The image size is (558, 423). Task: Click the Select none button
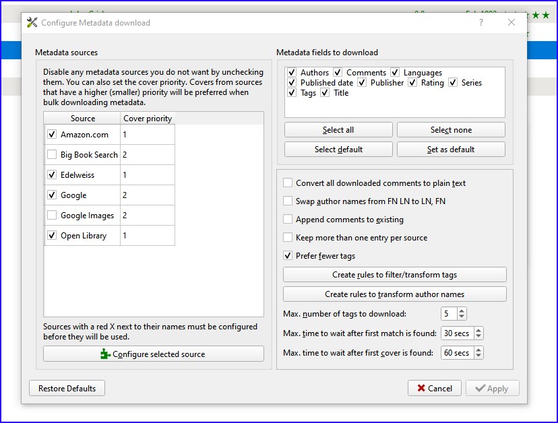coord(451,130)
